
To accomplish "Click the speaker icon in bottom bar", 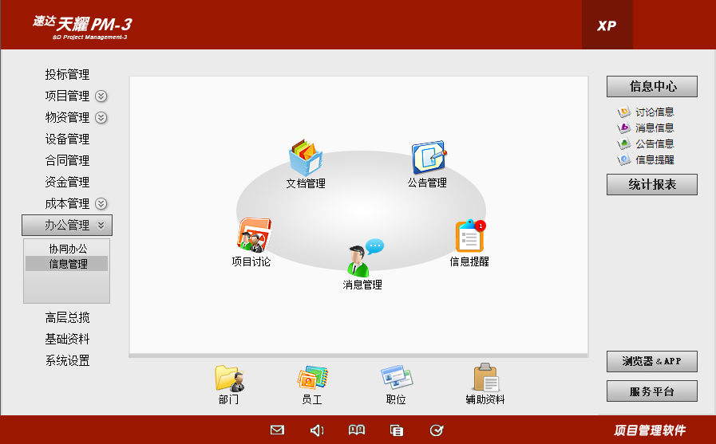I will (x=317, y=430).
